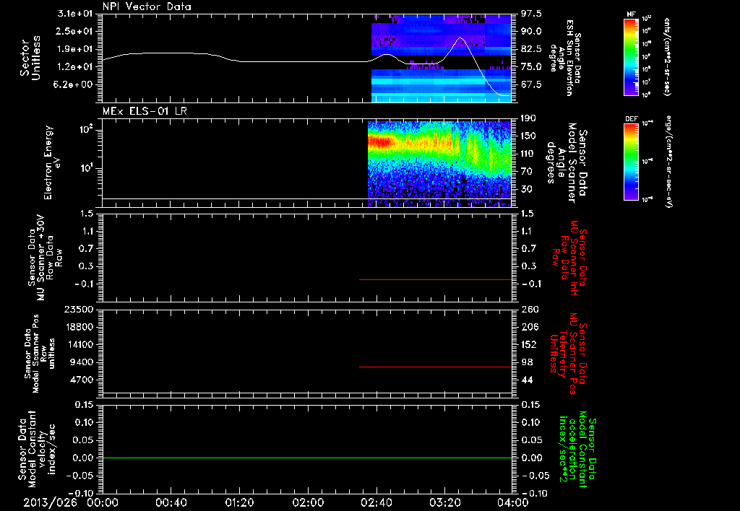Click the "4700" scanner position tick
Viewport: 740px width, 511px height.
coord(82,380)
